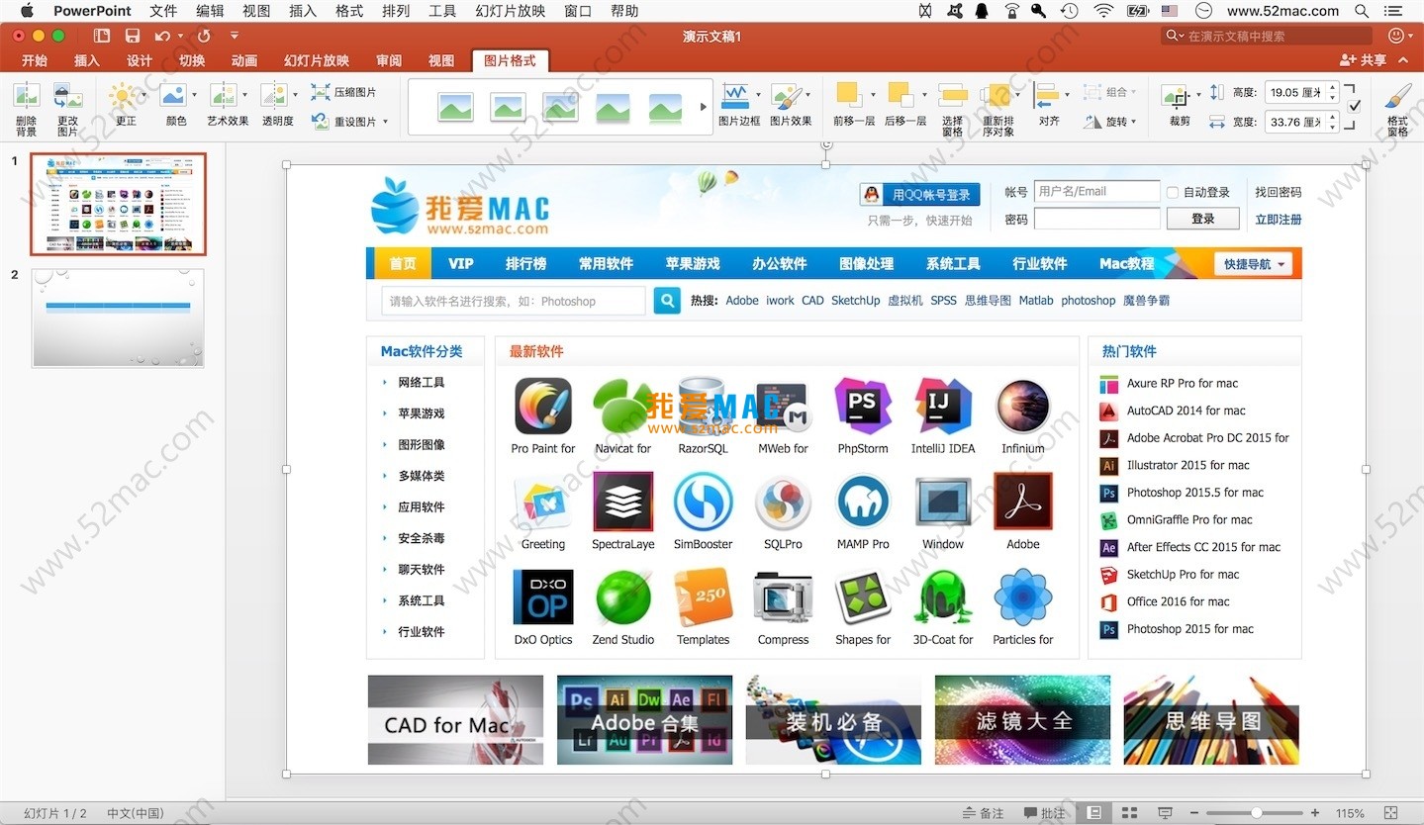The width and height of the screenshot is (1424, 825).
Task: Increase height with 高度 stepper up arrow
Action: click(x=1333, y=87)
